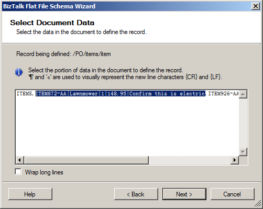The height and width of the screenshot is (209, 263).
Task: Click the horizontal scrollbar right arrow
Action: [x=235, y=160]
